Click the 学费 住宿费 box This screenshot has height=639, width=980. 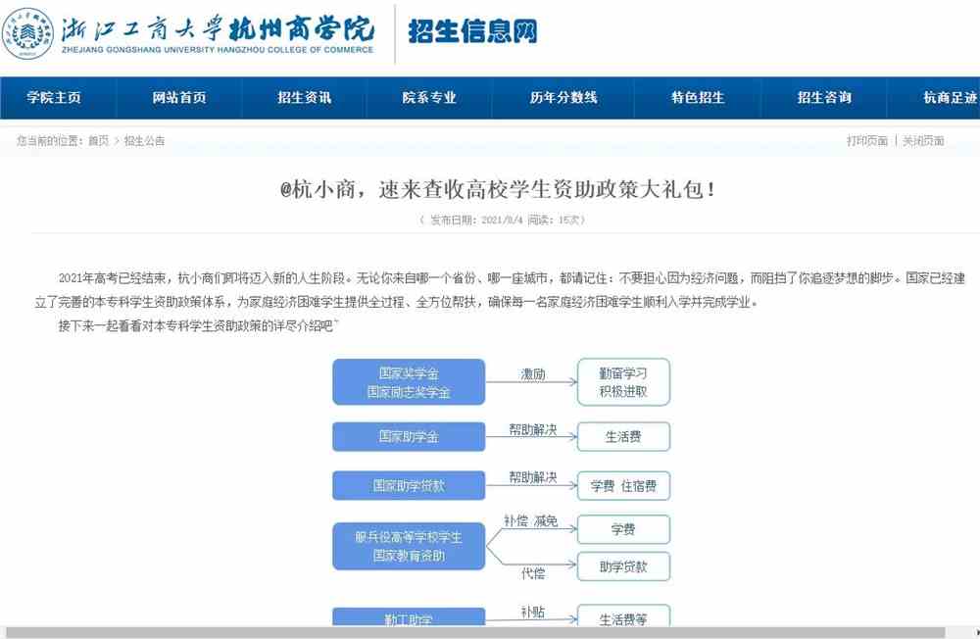623,486
